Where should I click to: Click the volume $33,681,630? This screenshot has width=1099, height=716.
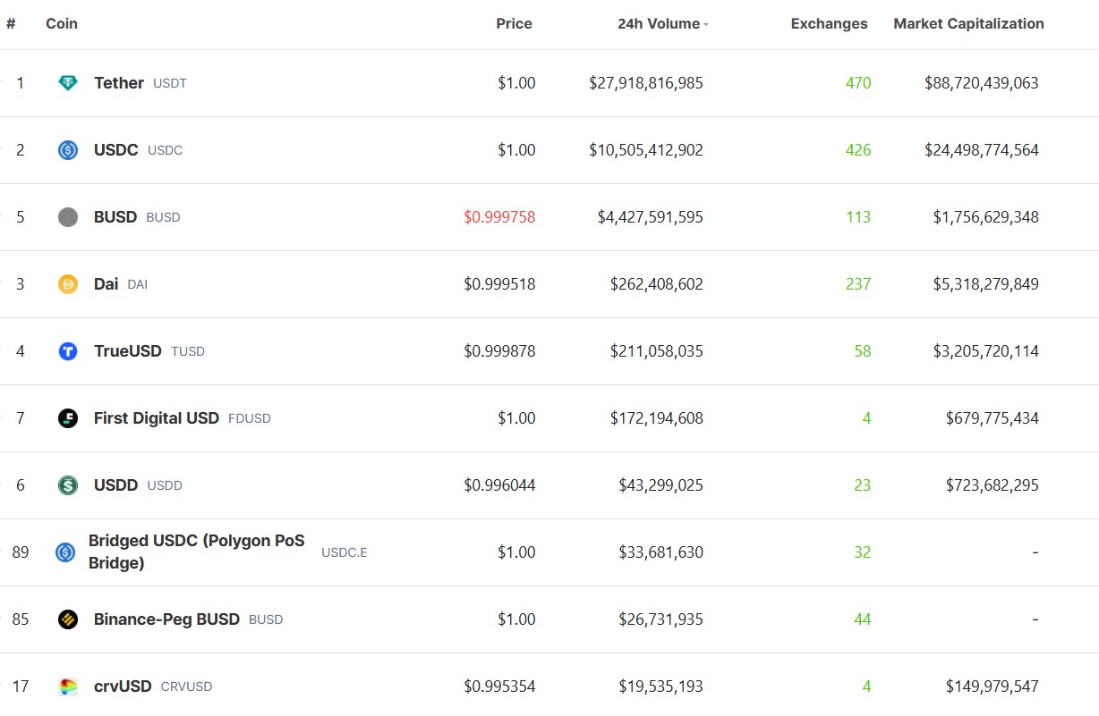[x=661, y=552]
